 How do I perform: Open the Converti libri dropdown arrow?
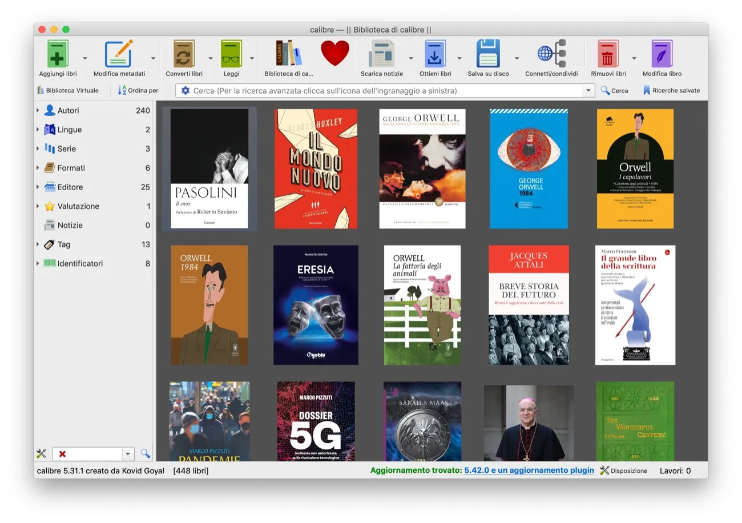pos(211,57)
